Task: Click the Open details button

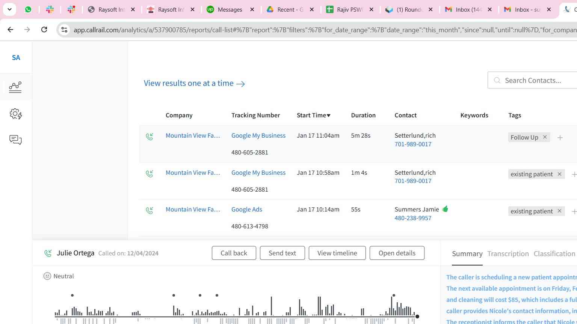Action: coord(397,253)
